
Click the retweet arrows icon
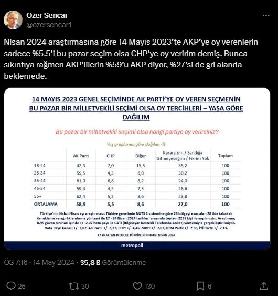point(74,286)
